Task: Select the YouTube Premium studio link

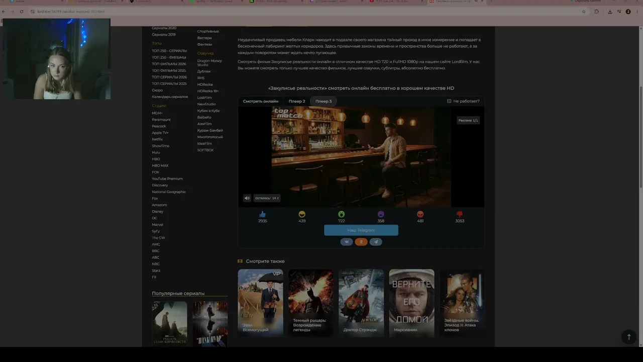Action: pos(167,178)
